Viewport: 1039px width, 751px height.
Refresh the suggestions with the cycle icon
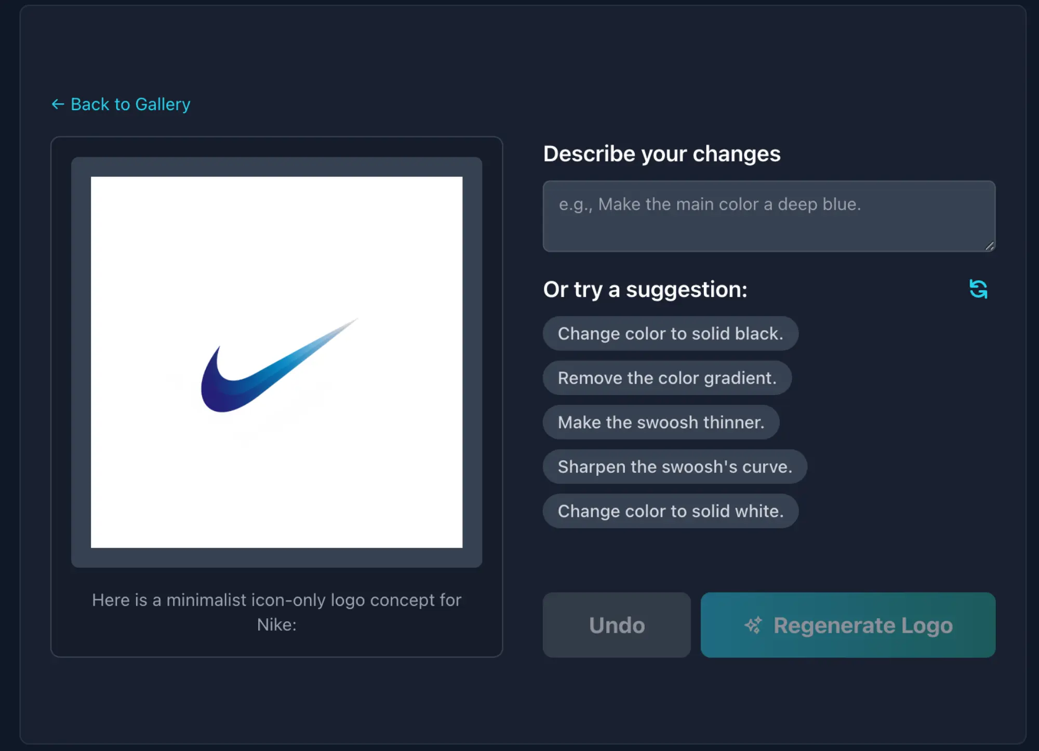pos(978,289)
